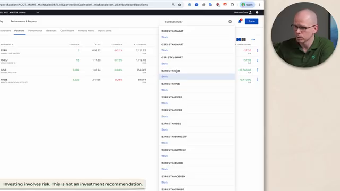This screenshot has width=340, height=191.
Task: Click the browser zoom magnifier icon
Action: click(x=173, y=5)
